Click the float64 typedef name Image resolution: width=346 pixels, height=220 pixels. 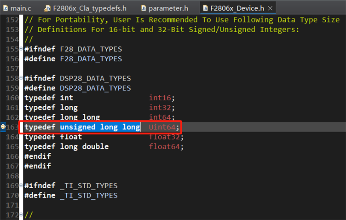click(164, 146)
